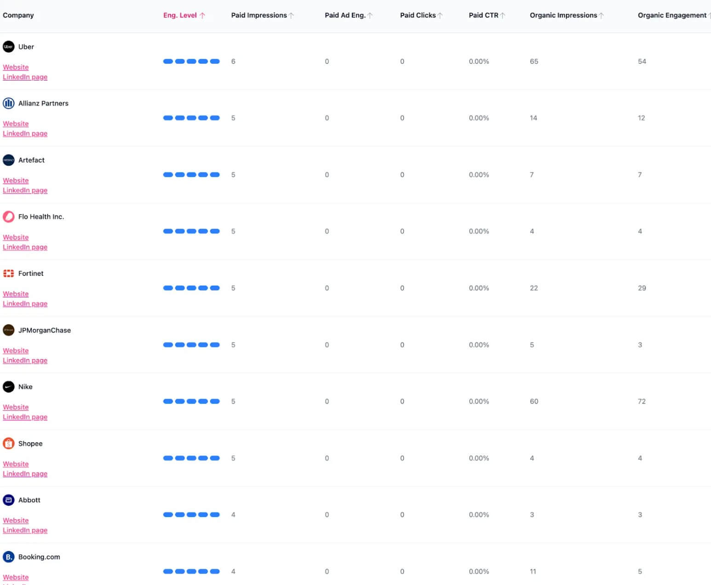Click Fortinet's organic impressions value 22
This screenshot has height=585, width=711.
pos(534,288)
